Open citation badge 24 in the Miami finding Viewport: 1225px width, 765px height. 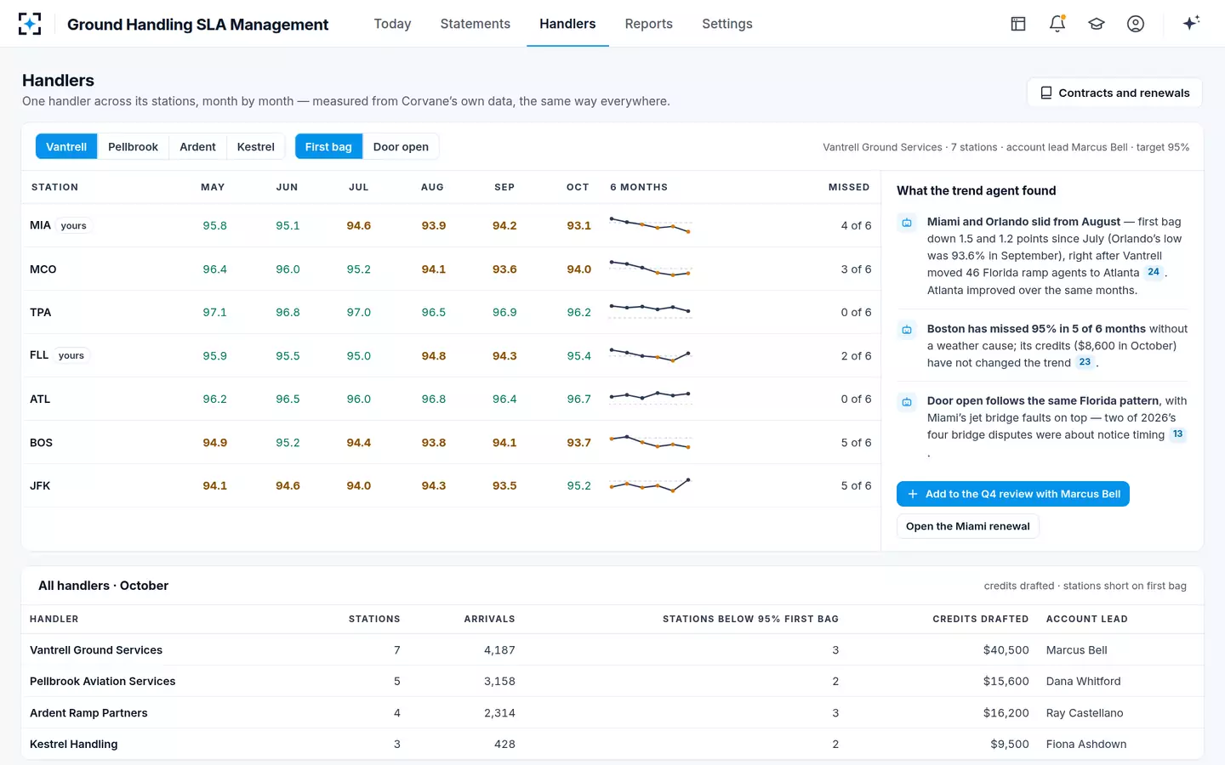(x=1154, y=272)
